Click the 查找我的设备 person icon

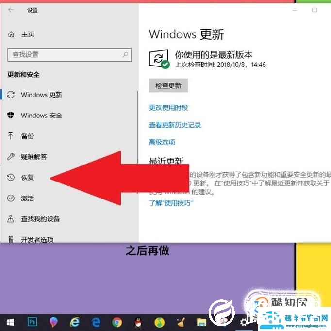point(11,219)
